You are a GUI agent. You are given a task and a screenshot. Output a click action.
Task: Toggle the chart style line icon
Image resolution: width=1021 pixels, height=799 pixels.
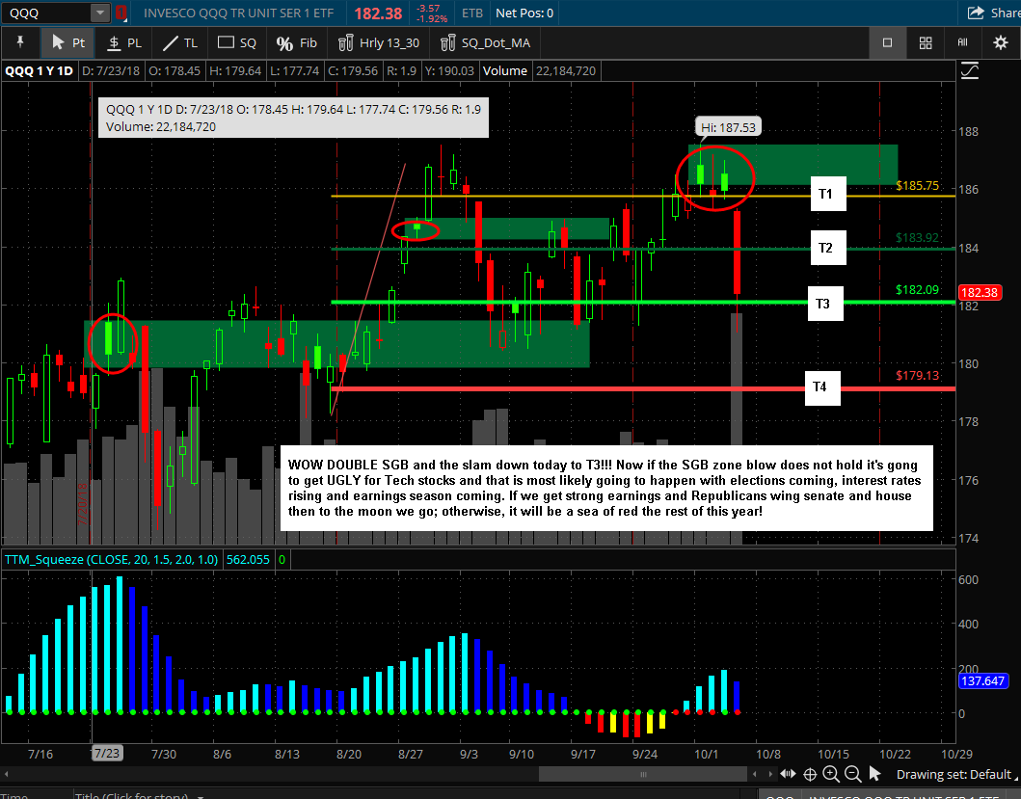[970, 71]
